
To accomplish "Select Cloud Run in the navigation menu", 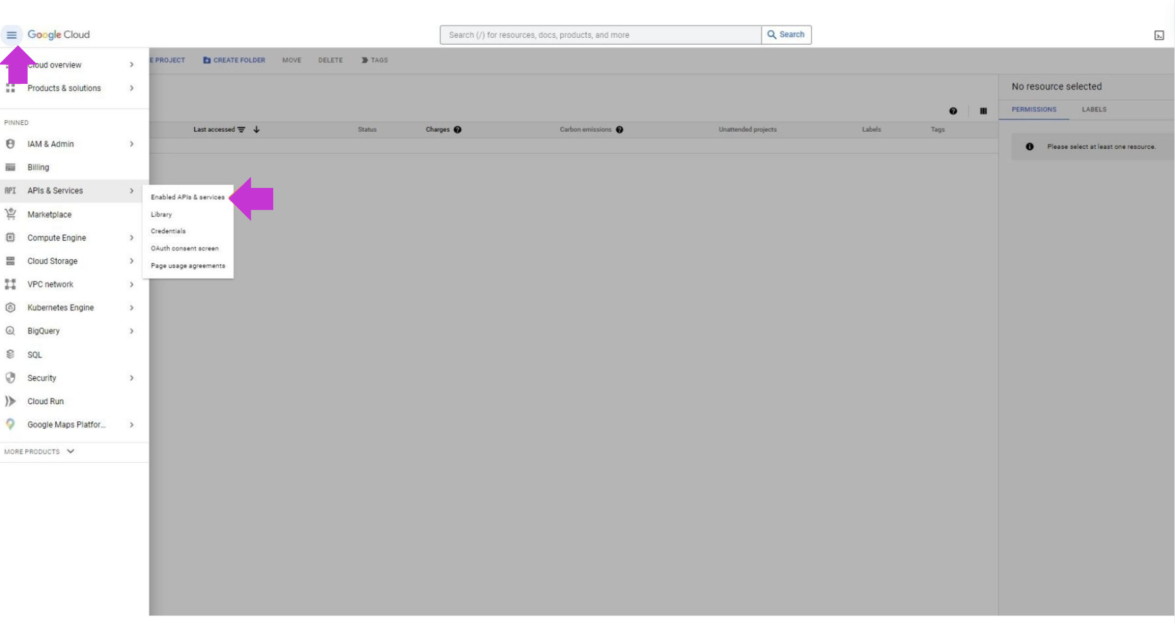I will [45, 401].
